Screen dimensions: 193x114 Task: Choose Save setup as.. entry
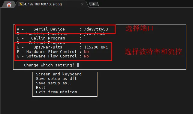[54, 83]
